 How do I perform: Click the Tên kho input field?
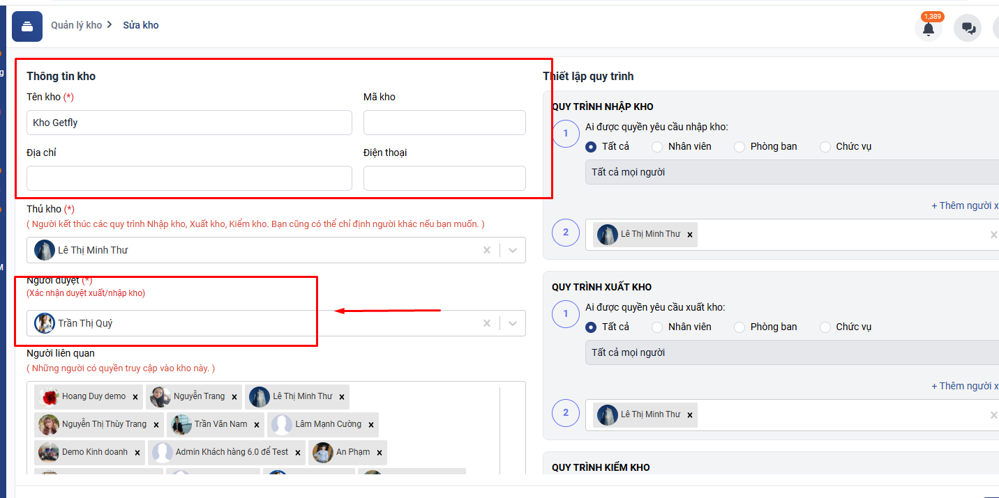pos(189,123)
